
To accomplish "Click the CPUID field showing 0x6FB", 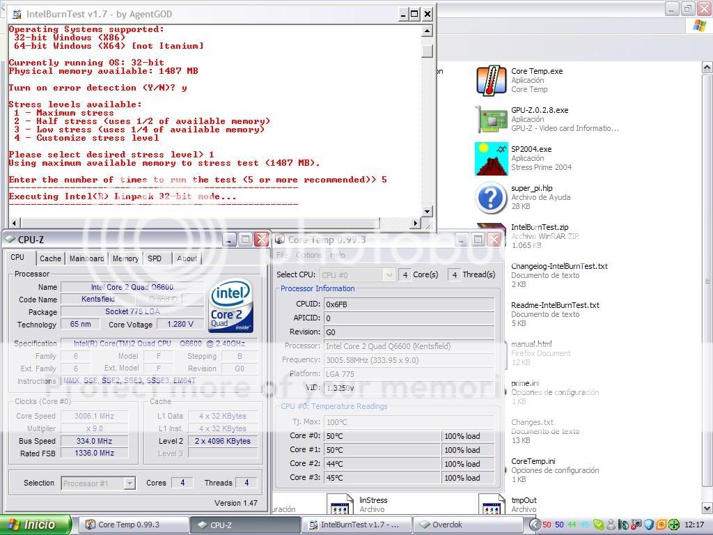I will 409,304.
